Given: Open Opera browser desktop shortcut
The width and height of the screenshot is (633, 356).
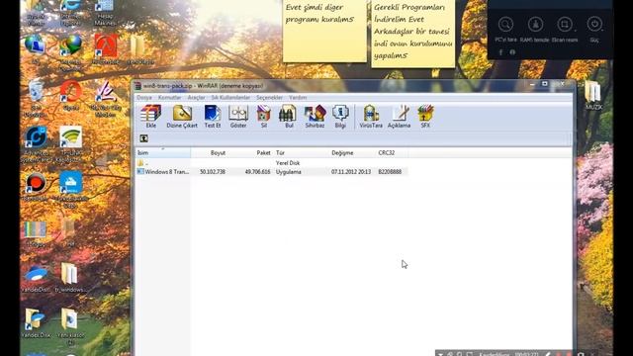Looking at the screenshot, I should pyautogui.click(x=71, y=95).
